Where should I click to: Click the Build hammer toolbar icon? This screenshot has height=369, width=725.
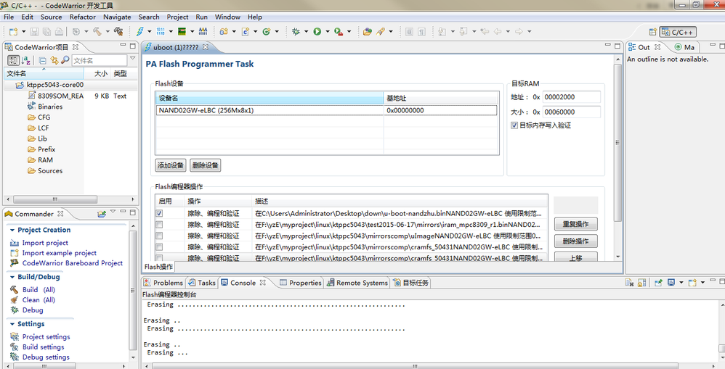(97, 32)
